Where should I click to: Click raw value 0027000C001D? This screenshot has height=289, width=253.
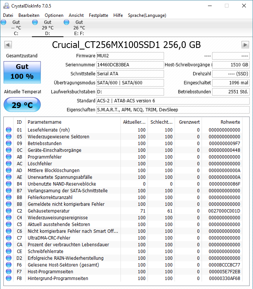pos(224,211)
